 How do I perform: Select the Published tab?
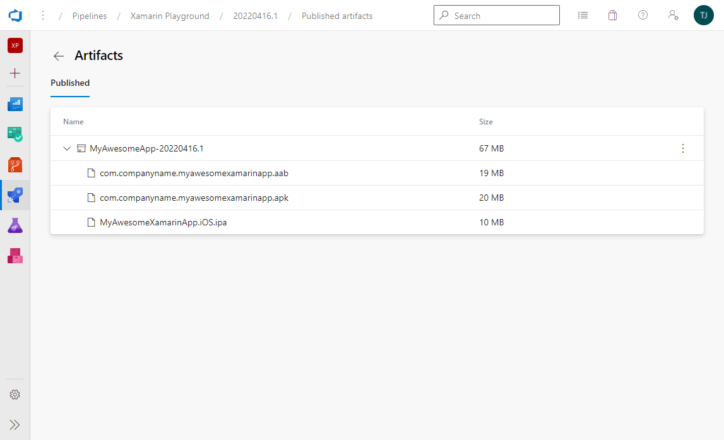[70, 83]
